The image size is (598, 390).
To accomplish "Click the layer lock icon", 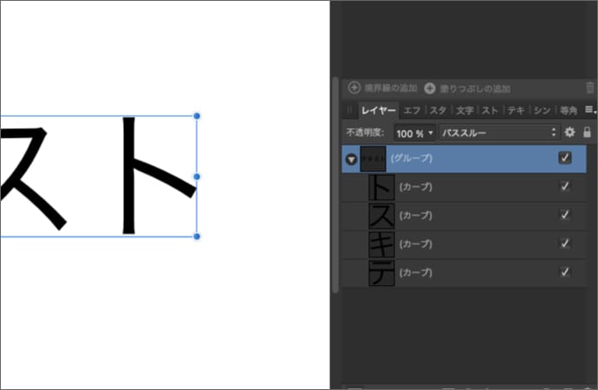I will 588,133.
